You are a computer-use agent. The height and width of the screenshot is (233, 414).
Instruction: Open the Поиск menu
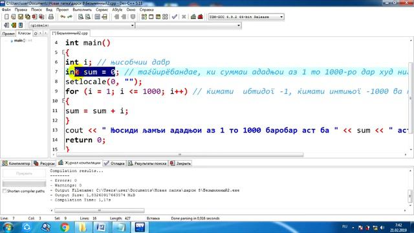click(36, 10)
